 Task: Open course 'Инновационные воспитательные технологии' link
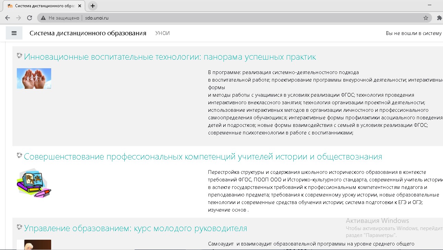tap(170, 57)
